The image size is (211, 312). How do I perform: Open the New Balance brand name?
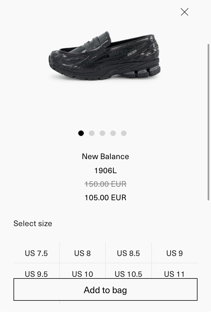pos(105,157)
